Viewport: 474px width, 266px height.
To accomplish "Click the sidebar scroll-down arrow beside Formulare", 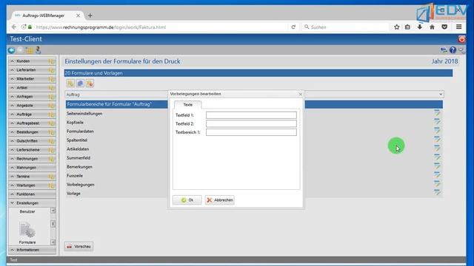I will coord(53,242).
